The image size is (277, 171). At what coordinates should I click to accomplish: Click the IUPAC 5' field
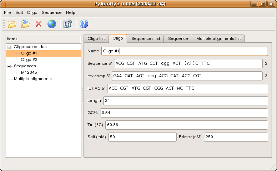coord(188,88)
